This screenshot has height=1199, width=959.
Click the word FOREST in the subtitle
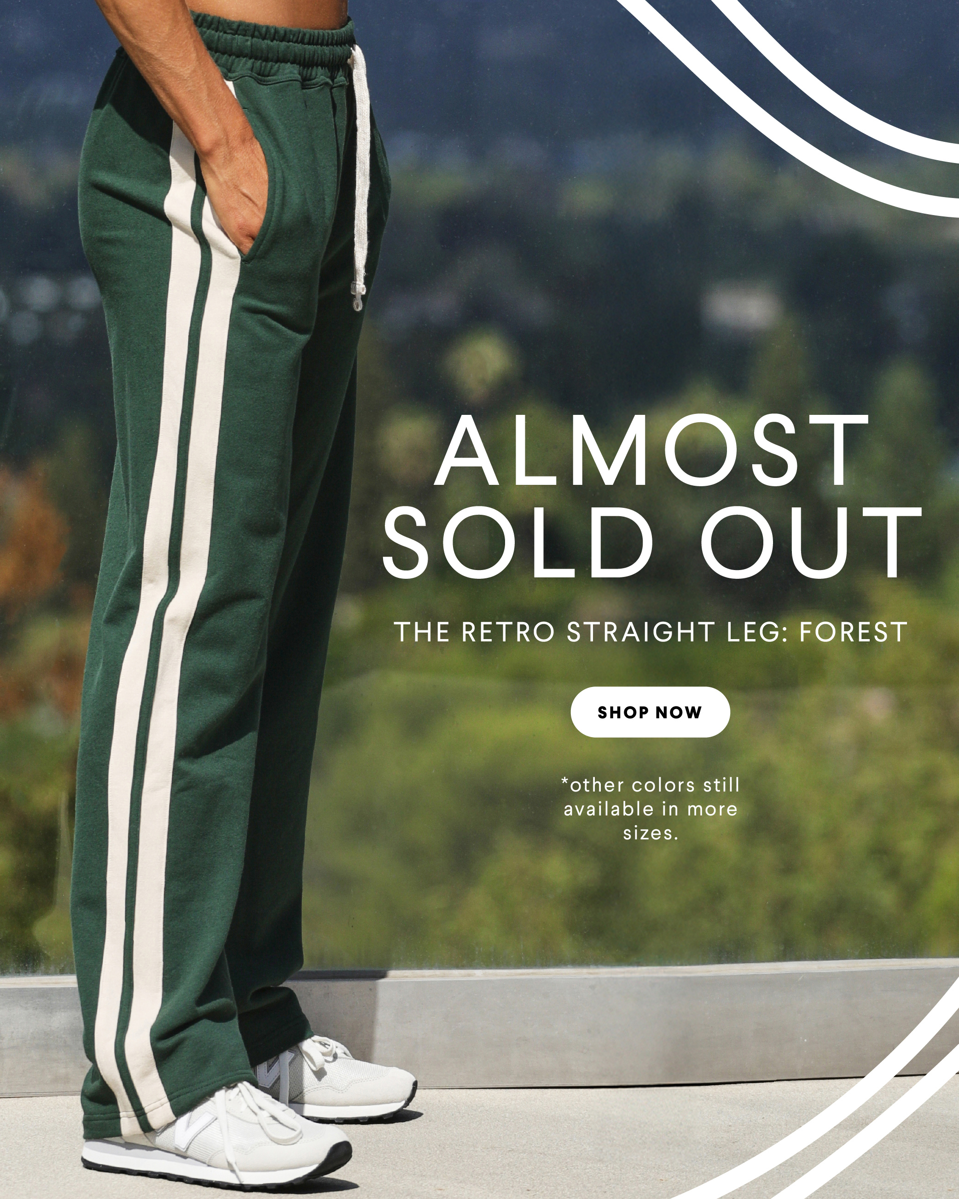tap(854, 632)
